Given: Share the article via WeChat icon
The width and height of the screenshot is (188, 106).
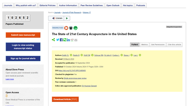Looking at the screenshot, I should click(x=65, y=40).
